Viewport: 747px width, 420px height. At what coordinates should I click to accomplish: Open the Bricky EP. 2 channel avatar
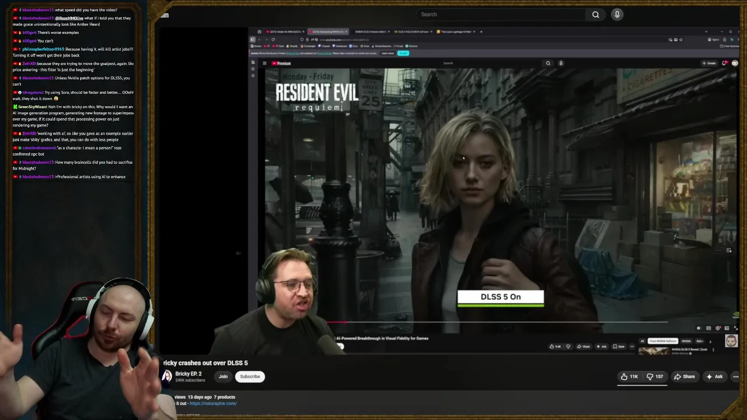(x=167, y=377)
